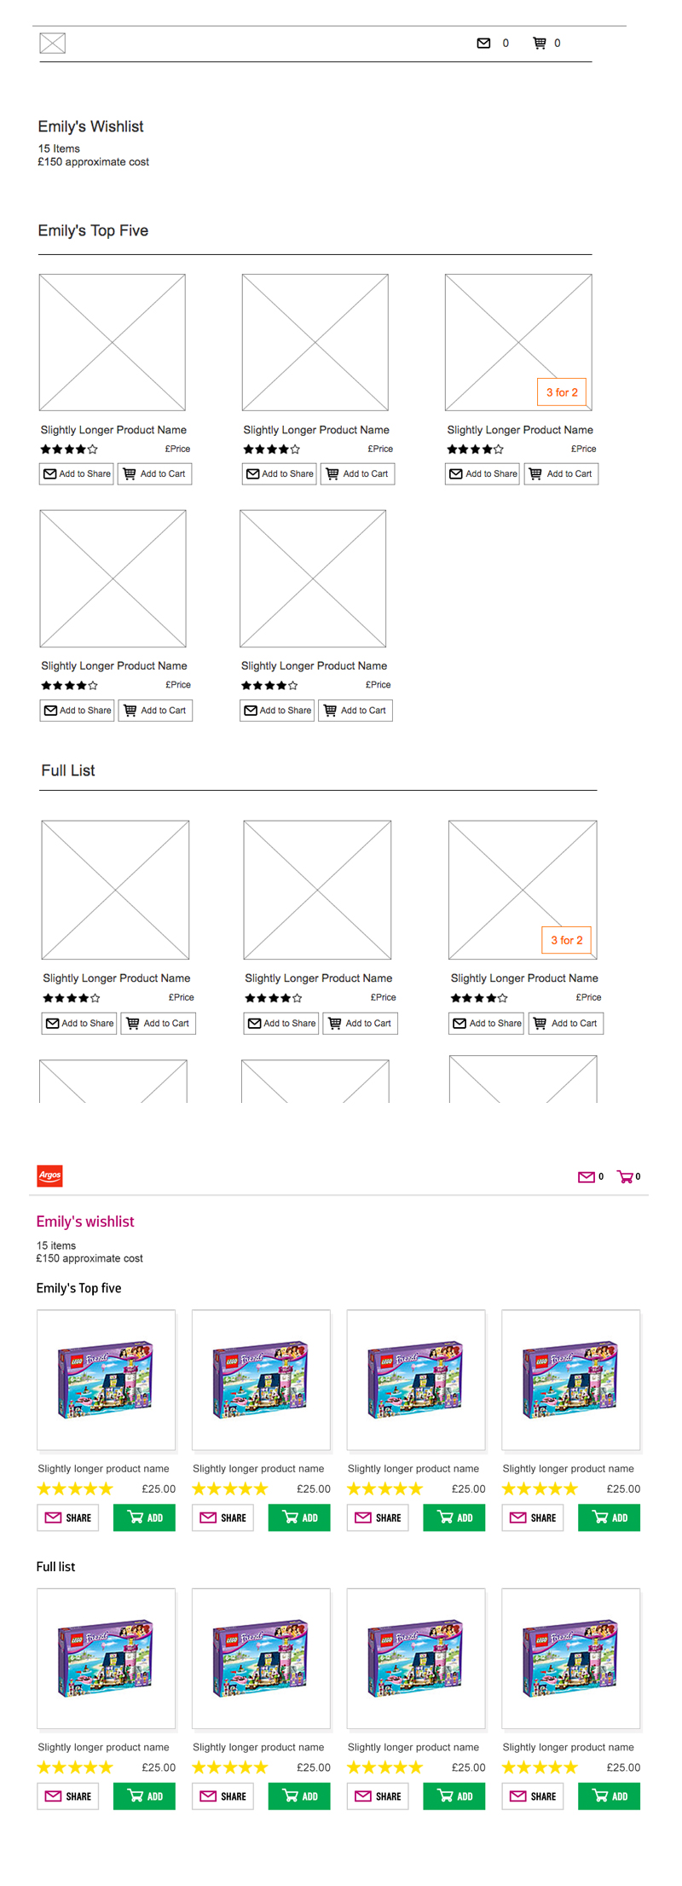
Task: Click green ADD button for first colored Top five product
Action: coord(144,1518)
